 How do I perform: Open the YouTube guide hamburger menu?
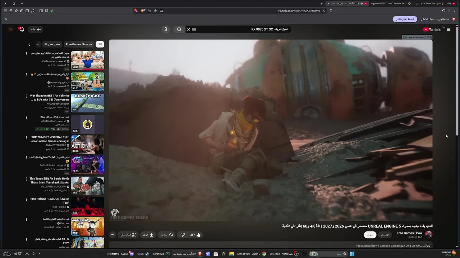pos(448,29)
